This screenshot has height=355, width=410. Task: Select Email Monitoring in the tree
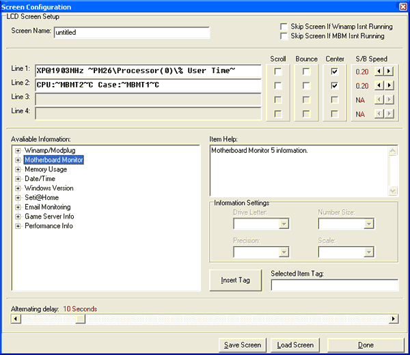48,207
